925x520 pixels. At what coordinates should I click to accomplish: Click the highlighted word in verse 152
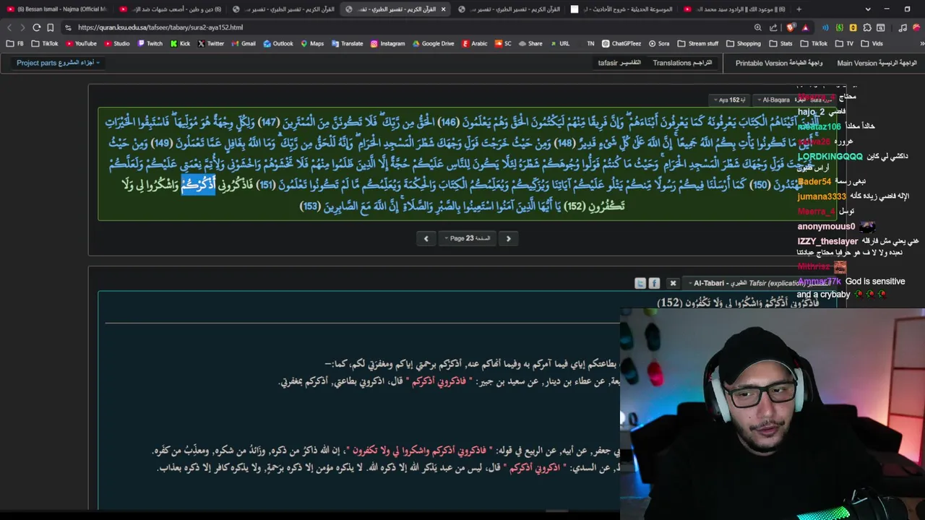(x=198, y=185)
